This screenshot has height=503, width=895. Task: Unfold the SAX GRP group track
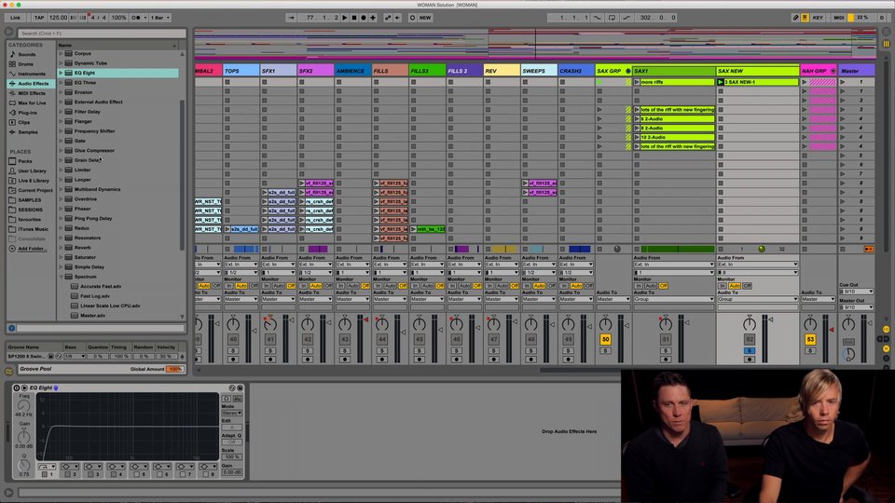tap(627, 71)
